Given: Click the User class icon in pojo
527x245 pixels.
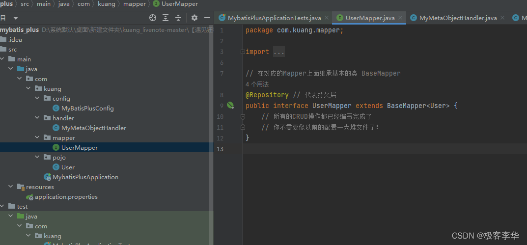Looking at the screenshot, I should click(56, 167).
